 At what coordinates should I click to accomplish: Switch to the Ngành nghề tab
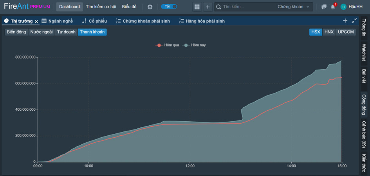(x=57, y=21)
